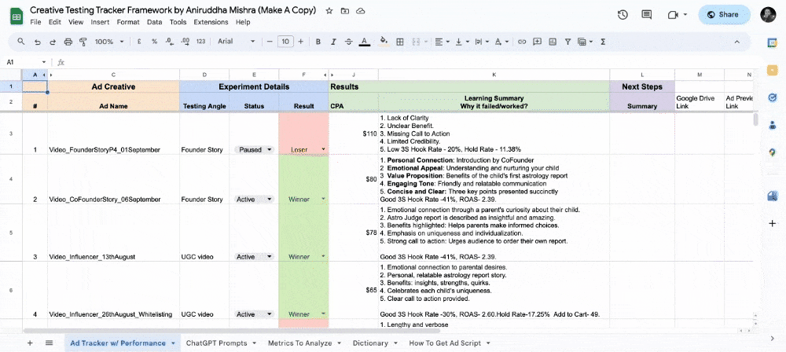The image size is (786, 352).
Task: Open Google Tasks in the side panel
Action: 772,97
